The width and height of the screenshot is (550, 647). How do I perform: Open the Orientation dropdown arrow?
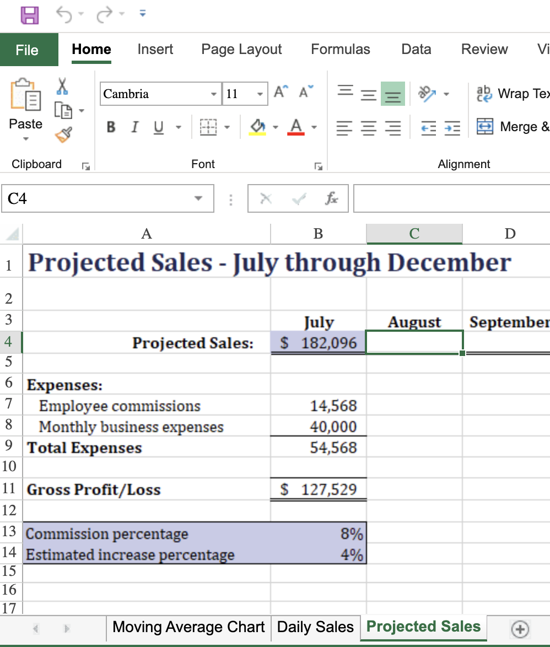coord(446,94)
